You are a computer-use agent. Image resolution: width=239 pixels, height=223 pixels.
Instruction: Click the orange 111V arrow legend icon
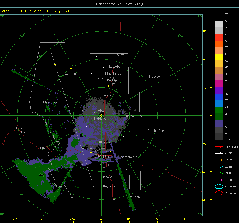[x=219, y=160]
